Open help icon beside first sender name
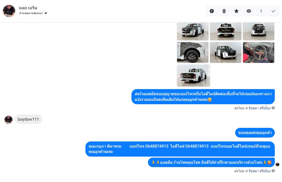The height and width of the screenshot is (182, 282). pos(273,108)
